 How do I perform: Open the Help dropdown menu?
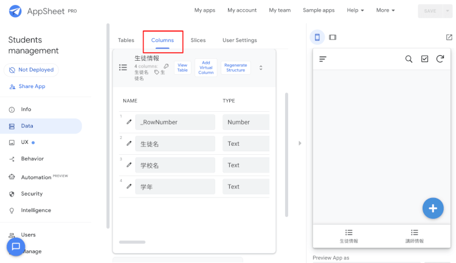[x=355, y=10]
